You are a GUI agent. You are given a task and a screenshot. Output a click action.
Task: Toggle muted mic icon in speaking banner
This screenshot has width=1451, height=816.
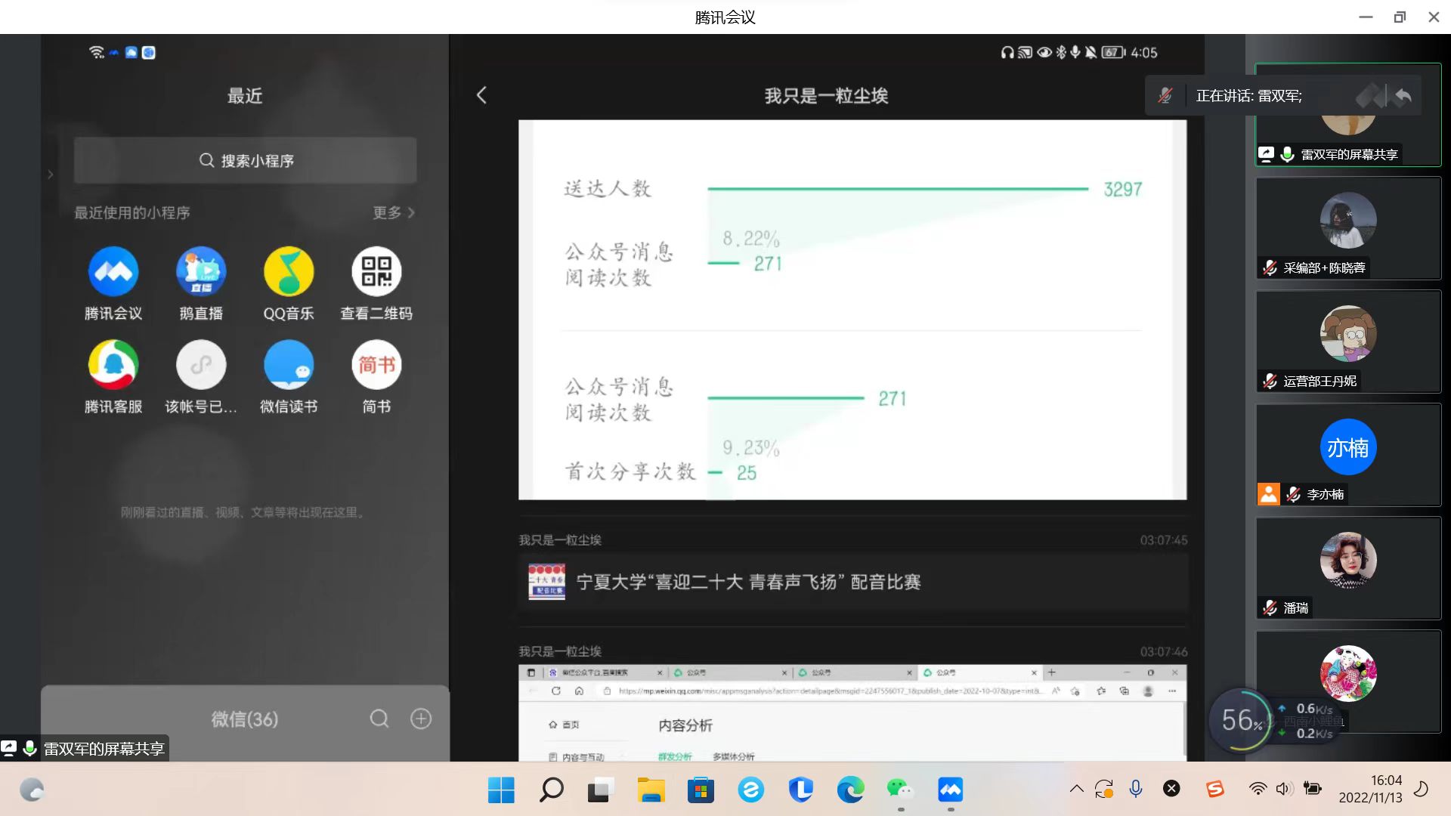pos(1165,96)
